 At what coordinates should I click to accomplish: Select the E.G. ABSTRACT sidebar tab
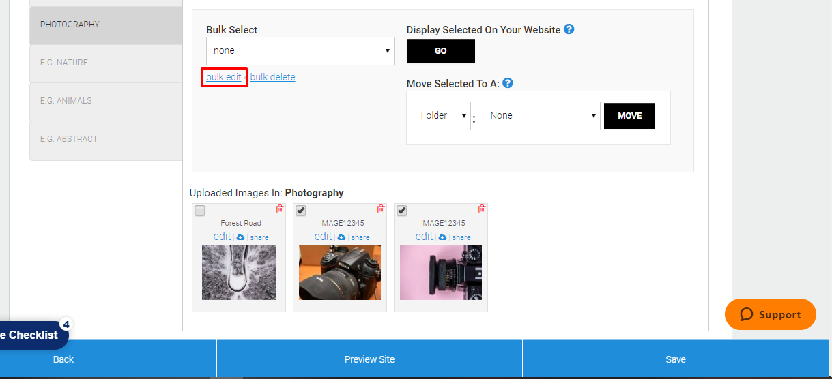(106, 140)
